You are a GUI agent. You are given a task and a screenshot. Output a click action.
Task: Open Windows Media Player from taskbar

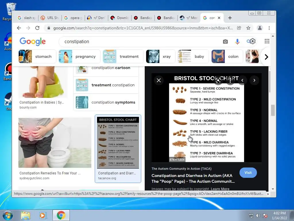[x=43, y=215]
